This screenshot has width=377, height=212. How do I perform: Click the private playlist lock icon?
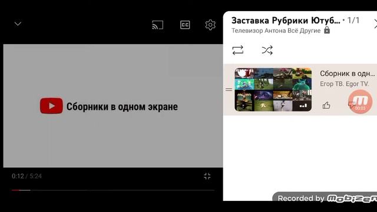click(x=327, y=30)
